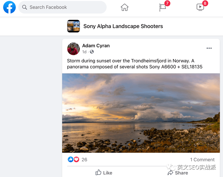
Task: Open the post options three-dot menu
Action: (x=209, y=48)
